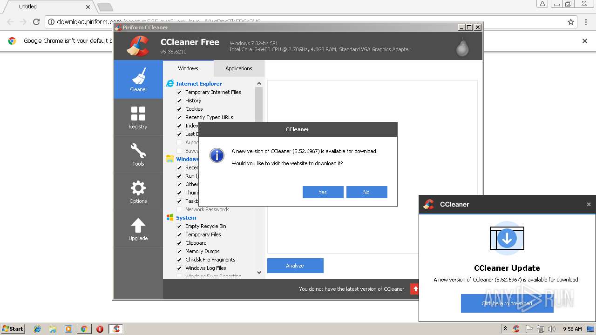Click the Start button
Image resolution: width=596 pixels, height=335 pixels.
click(x=13, y=329)
